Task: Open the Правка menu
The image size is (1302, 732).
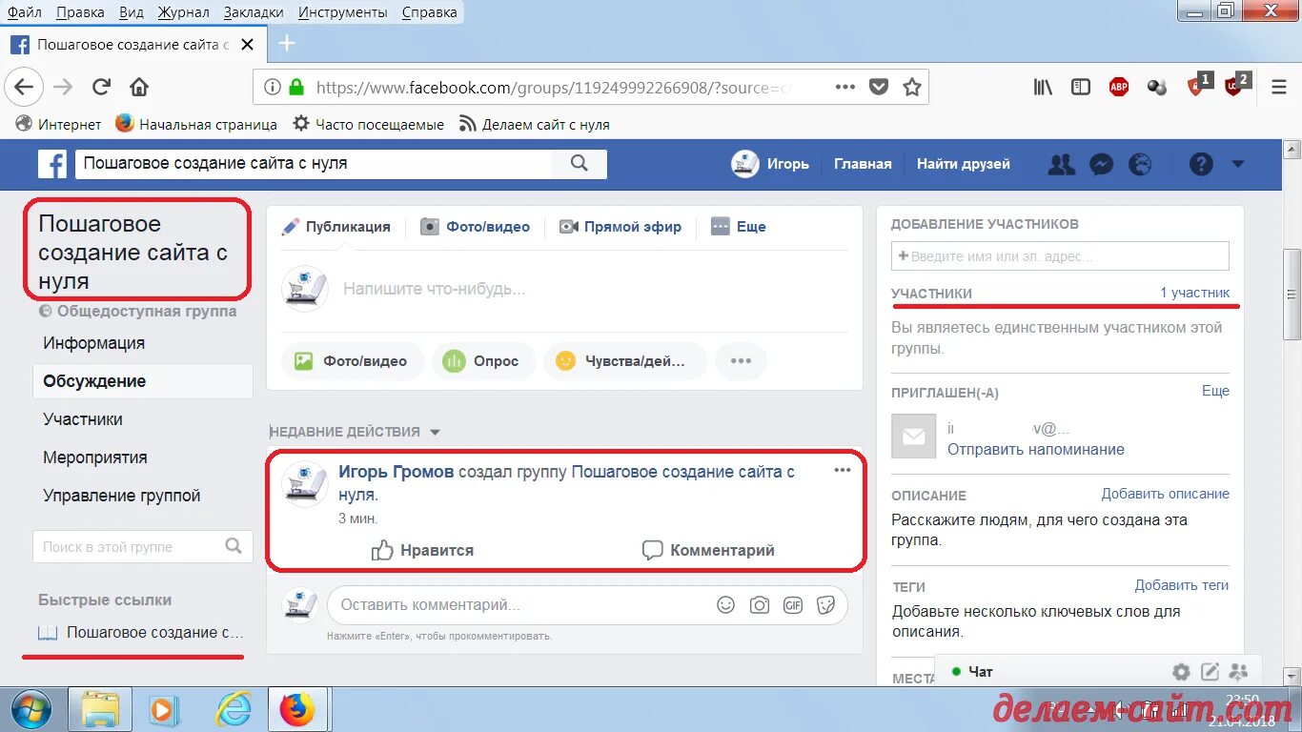Action: pos(80,12)
